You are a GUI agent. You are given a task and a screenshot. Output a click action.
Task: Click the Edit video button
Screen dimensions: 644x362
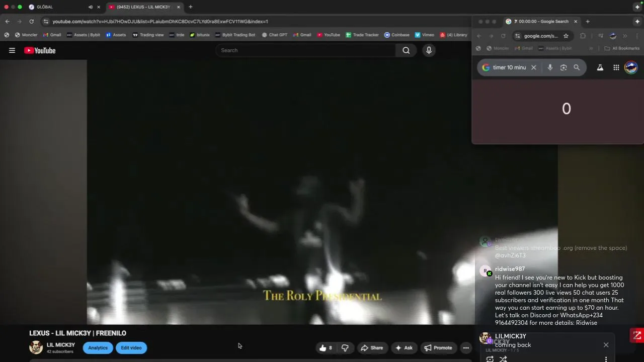click(131, 348)
